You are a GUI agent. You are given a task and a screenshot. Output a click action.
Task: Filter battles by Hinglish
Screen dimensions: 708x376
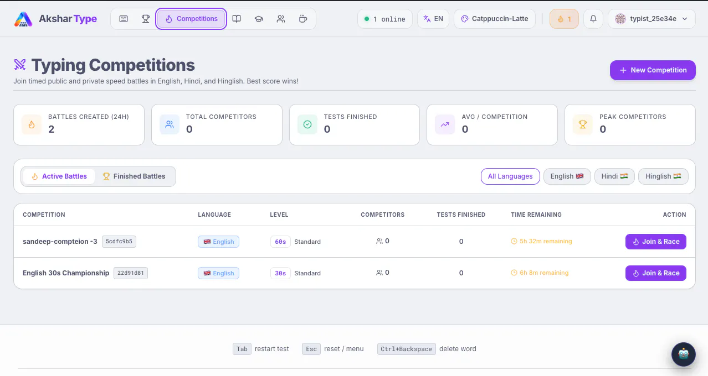663,176
